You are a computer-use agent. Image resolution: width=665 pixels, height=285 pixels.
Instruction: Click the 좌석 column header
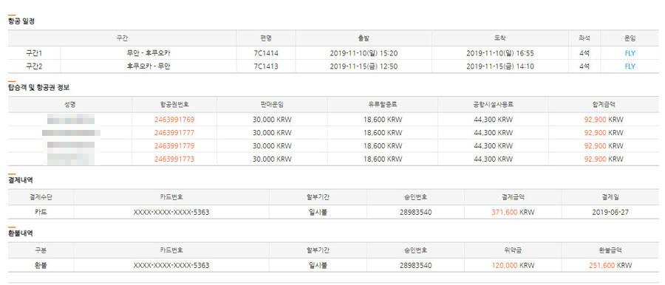[584, 38]
